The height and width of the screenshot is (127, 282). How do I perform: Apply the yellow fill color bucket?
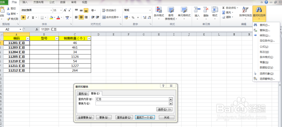(51, 17)
